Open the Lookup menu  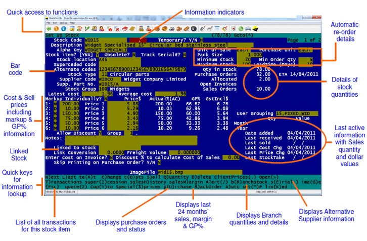tap(63, 23)
